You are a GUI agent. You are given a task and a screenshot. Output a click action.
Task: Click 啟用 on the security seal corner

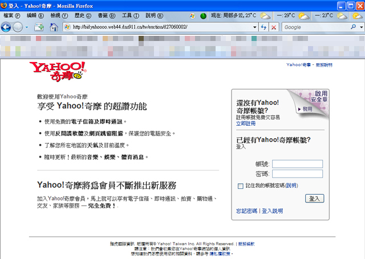click(307, 109)
